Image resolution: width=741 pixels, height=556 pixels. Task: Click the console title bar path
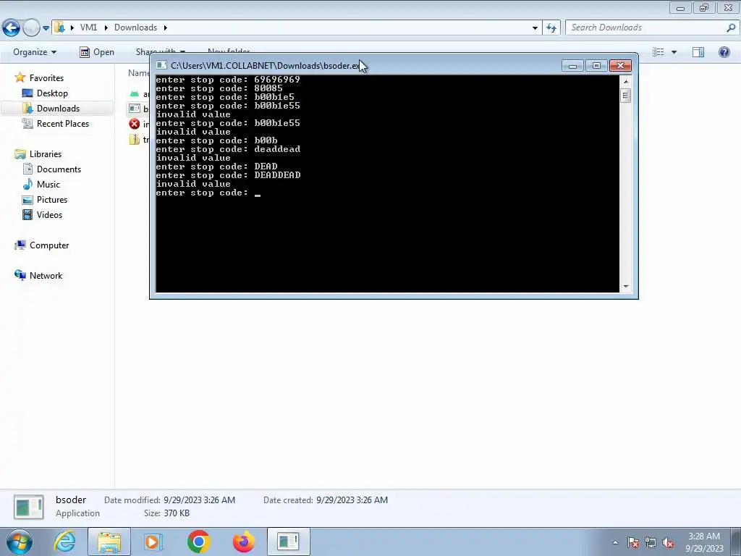(265, 66)
